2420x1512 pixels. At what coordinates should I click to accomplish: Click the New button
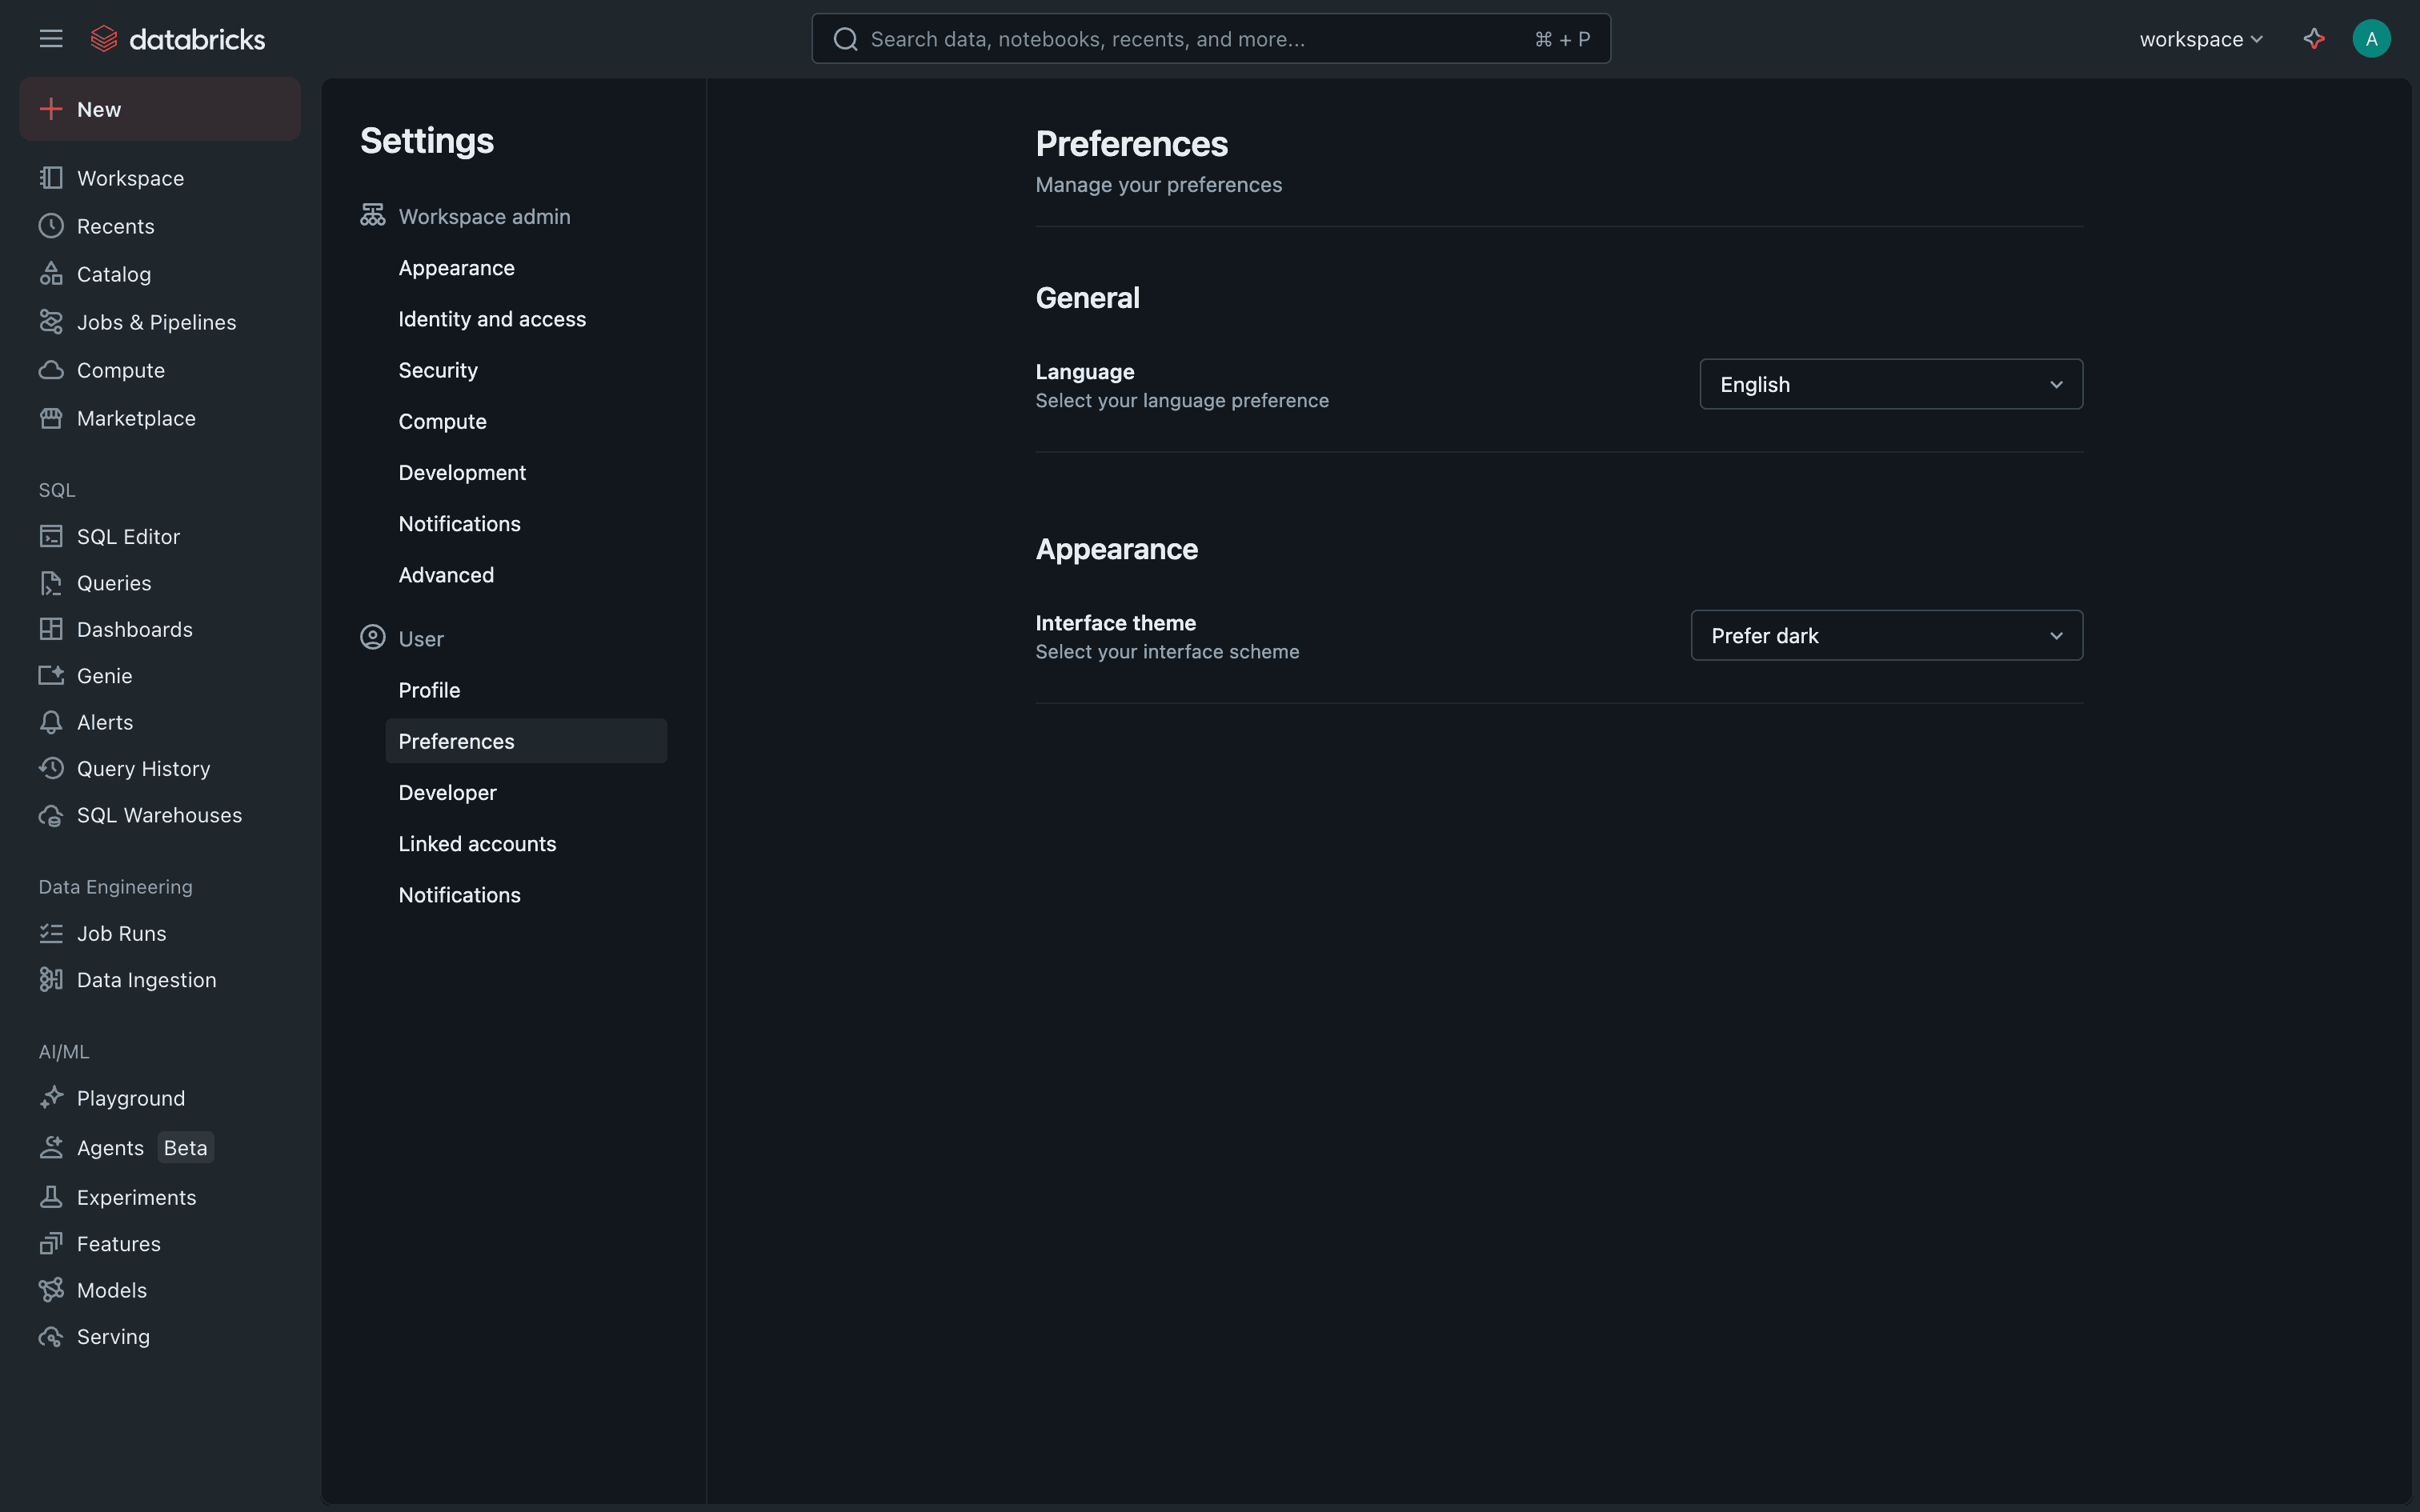[x=160, y=109]
